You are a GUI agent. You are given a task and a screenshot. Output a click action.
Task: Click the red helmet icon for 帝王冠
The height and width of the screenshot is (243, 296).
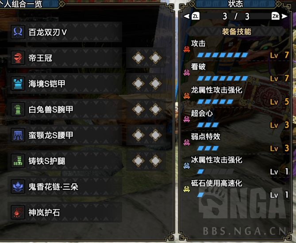point(18,58)
